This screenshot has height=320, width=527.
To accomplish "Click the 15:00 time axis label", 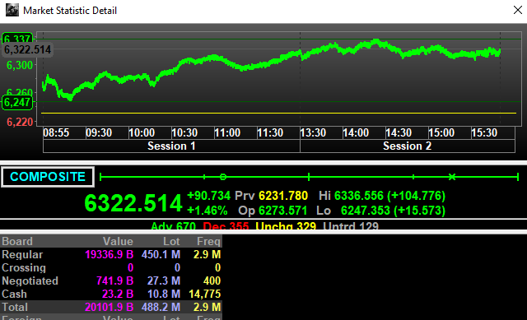I will 441,133.
